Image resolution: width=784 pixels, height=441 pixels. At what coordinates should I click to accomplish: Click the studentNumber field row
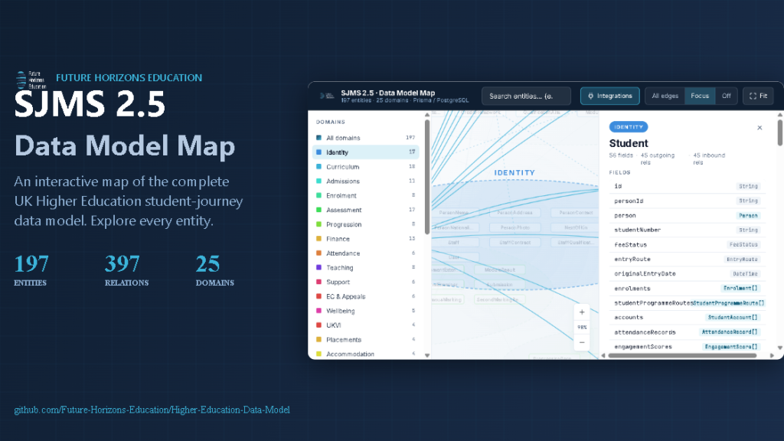[x=687, y=230]
